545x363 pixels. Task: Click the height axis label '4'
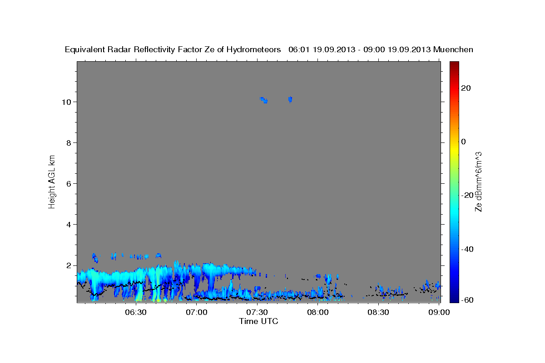(69, 224)
